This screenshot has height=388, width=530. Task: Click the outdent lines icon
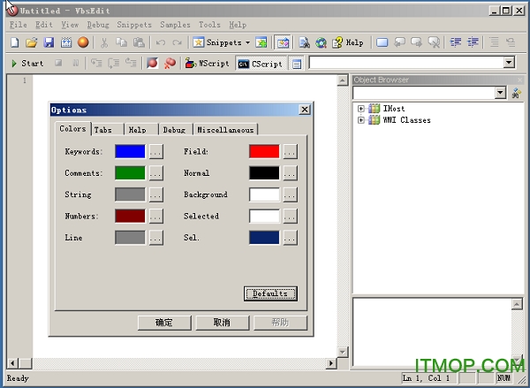pyautogui.click(x=455, y=42)
